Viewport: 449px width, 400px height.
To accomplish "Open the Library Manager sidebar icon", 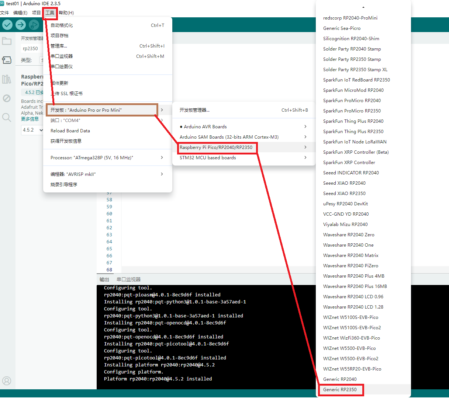I will tap(7, 79).
